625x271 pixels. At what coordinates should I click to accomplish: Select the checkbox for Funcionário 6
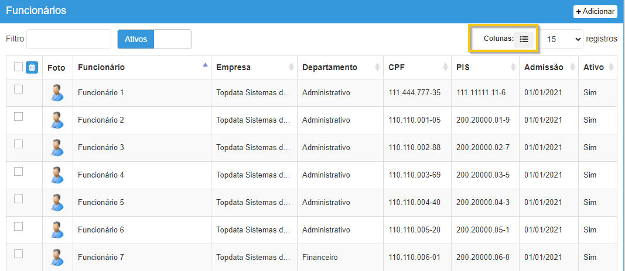click(x=18, y=226)
